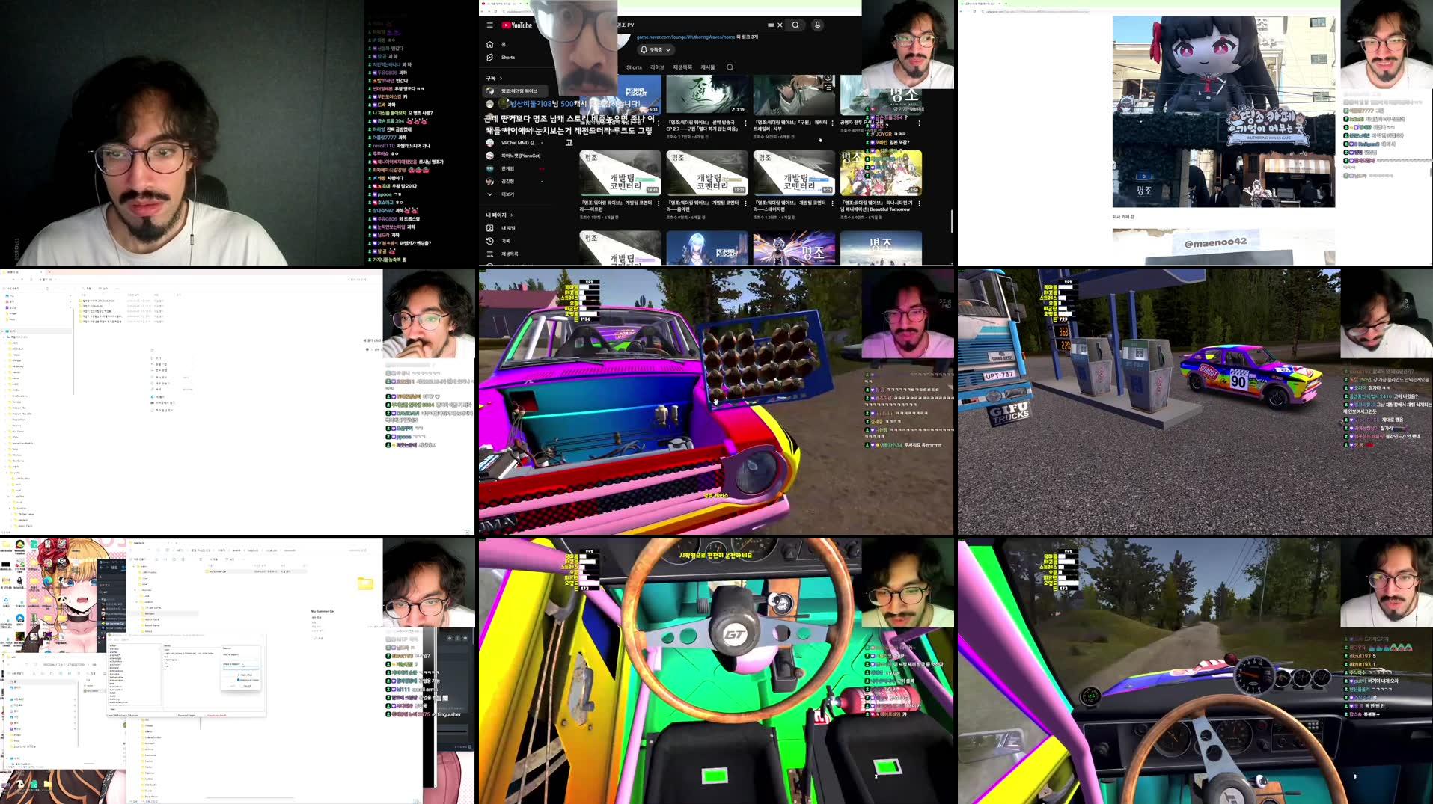Open three-dot menu for 14:49 개발팀 코멘터리 video
Viewport: 1433px width, 804px height.
659,203
